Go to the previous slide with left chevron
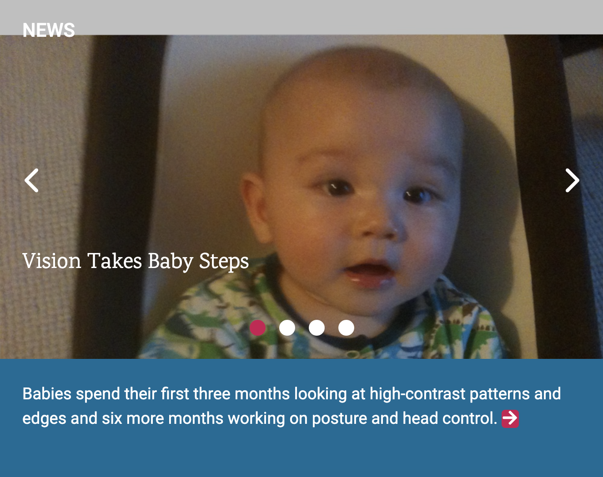Viewport: 603px width, 477px height. coord(31,180)
